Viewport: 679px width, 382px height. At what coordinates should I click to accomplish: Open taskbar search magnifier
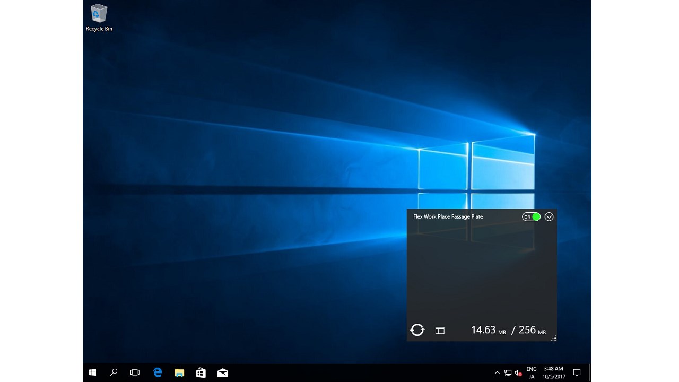tap(114, 372)
